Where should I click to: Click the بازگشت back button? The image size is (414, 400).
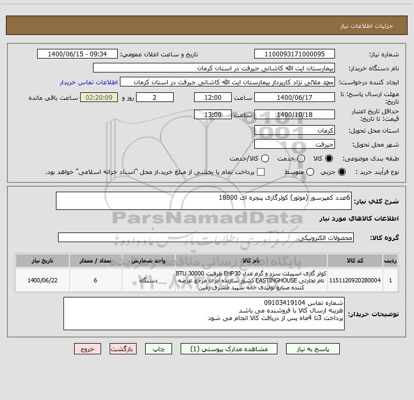[x=123, y=349]
